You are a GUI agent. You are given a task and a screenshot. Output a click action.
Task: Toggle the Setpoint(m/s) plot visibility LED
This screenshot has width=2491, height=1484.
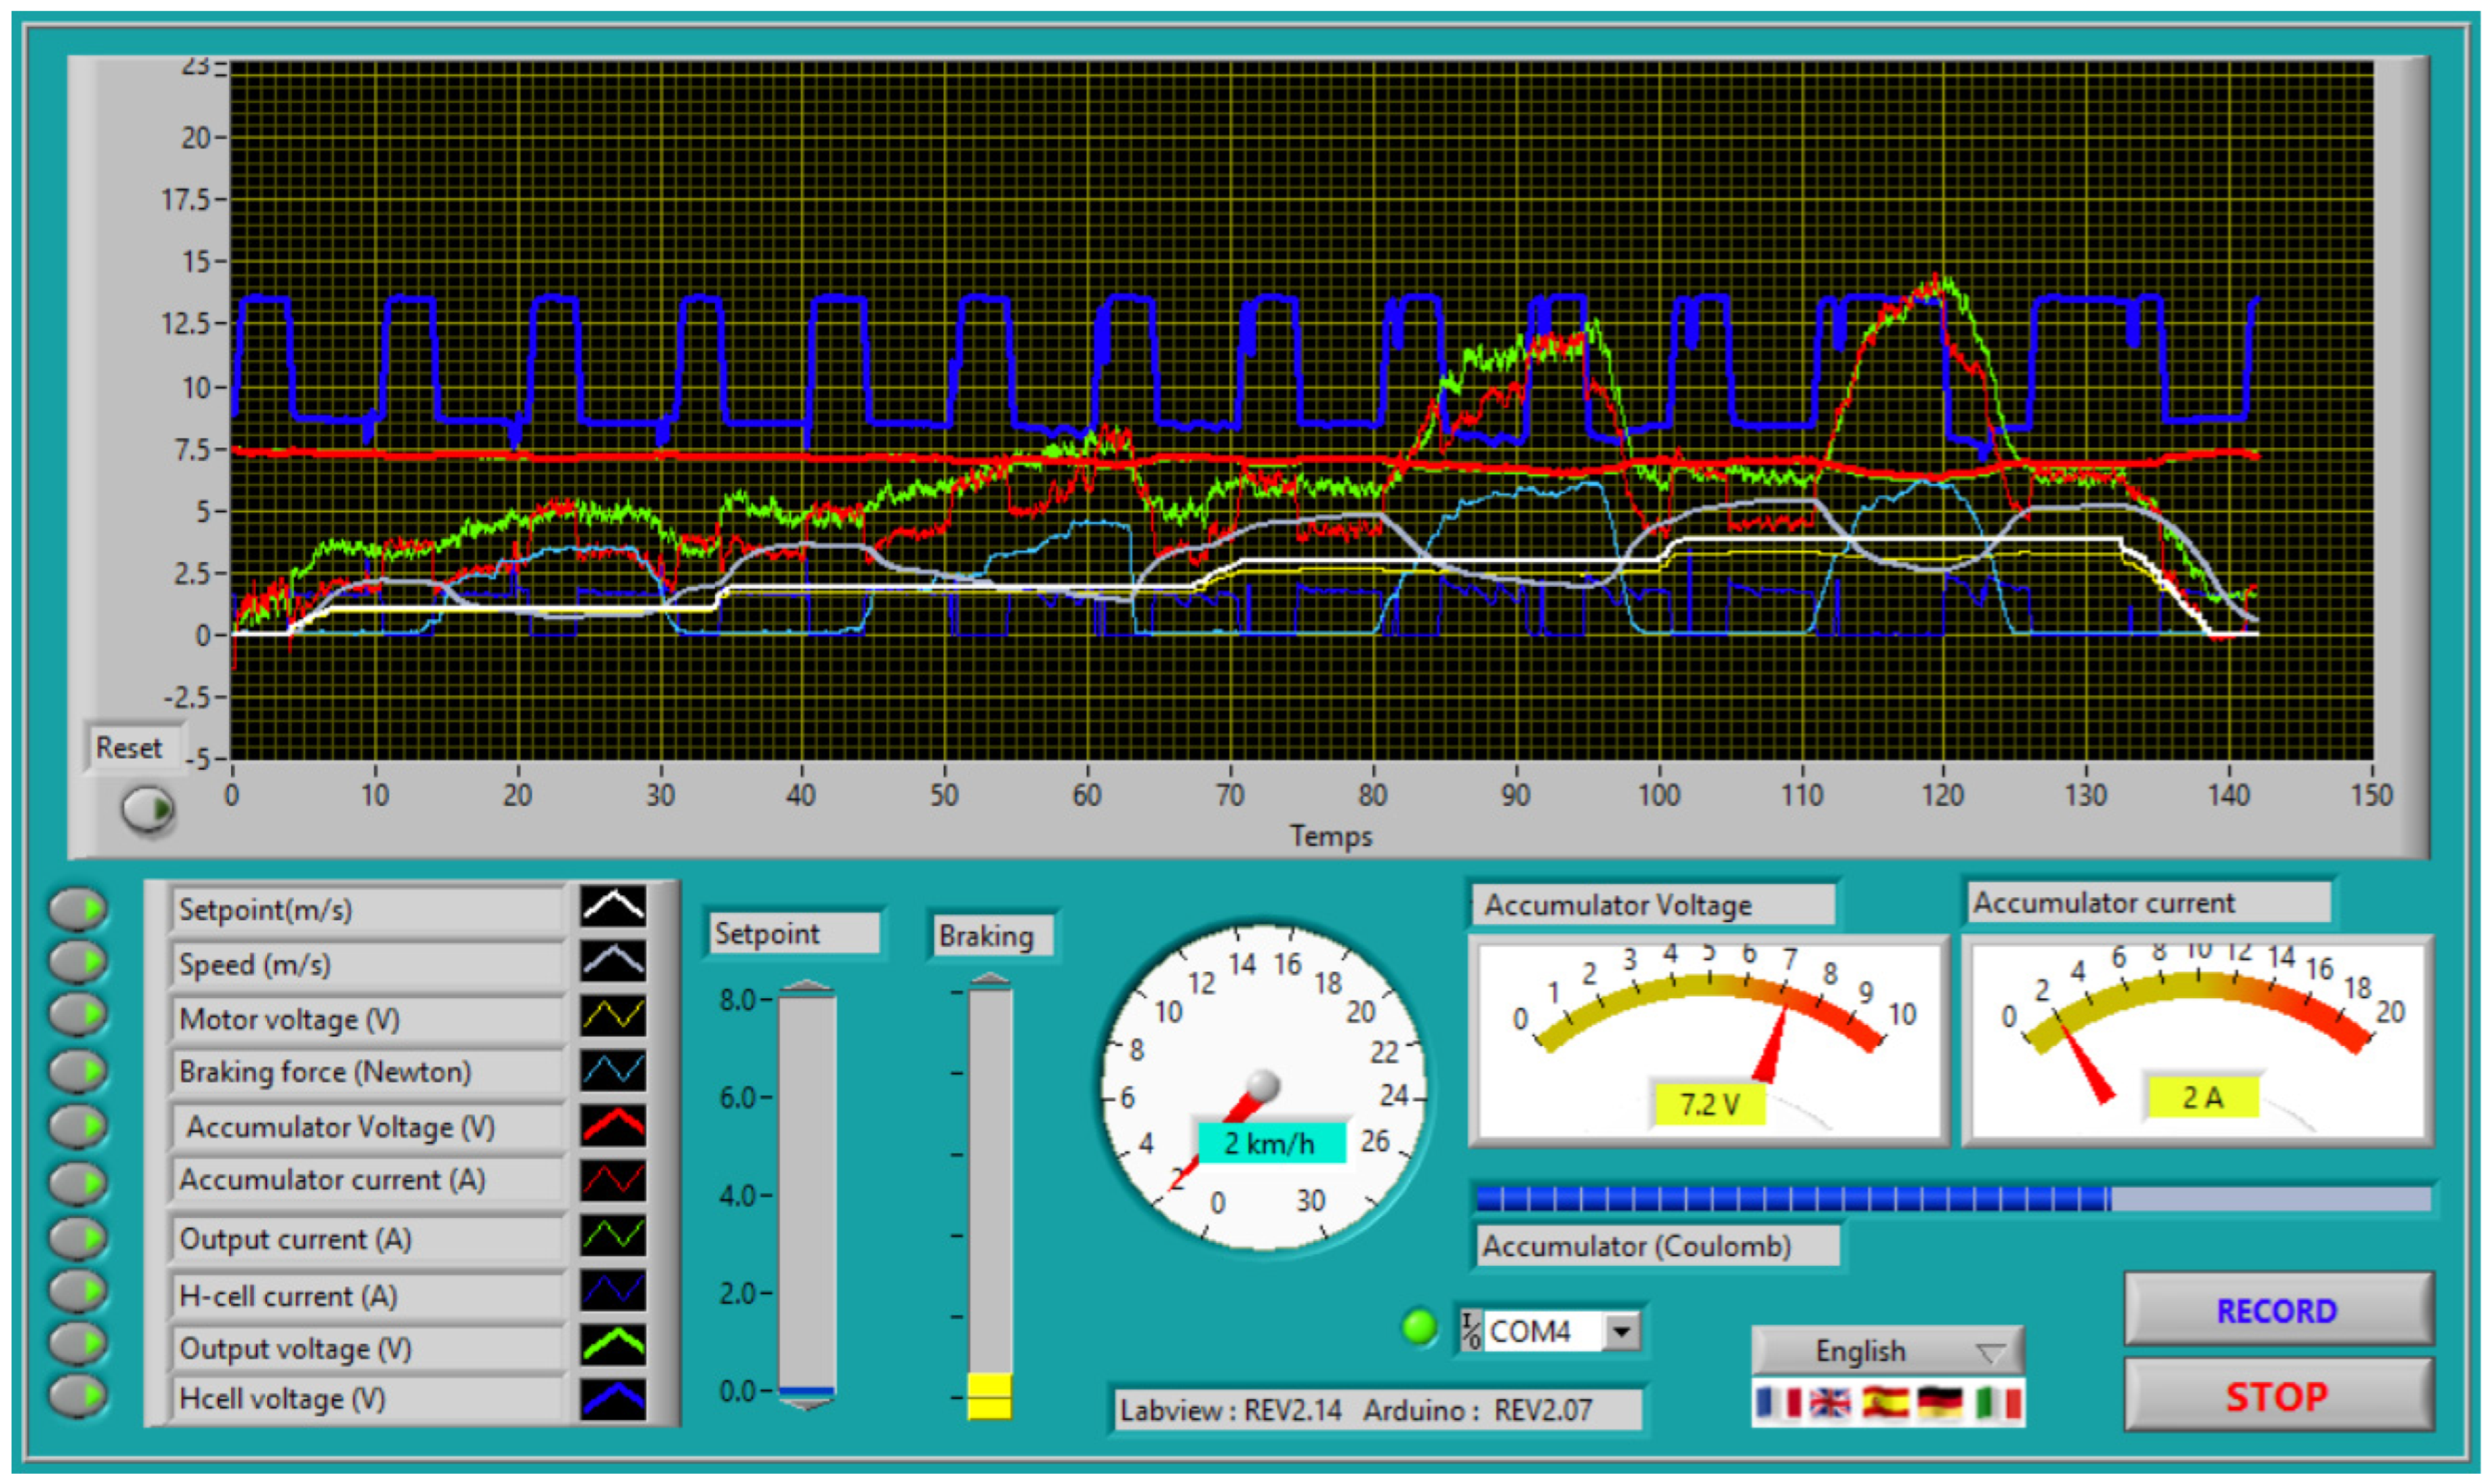(x=79, y=909)
